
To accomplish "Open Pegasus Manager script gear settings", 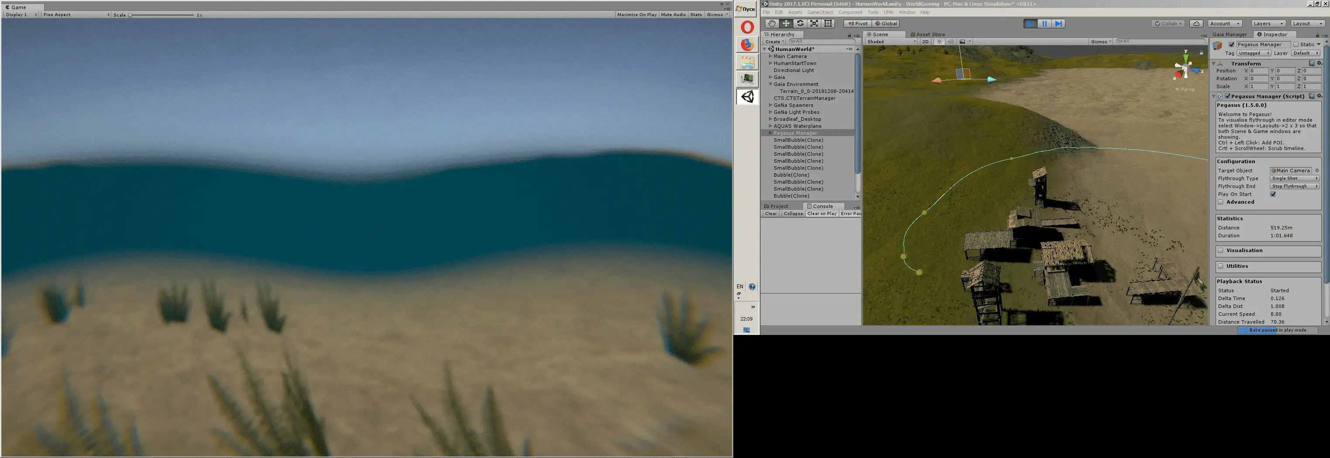I will pos(1319,96).
